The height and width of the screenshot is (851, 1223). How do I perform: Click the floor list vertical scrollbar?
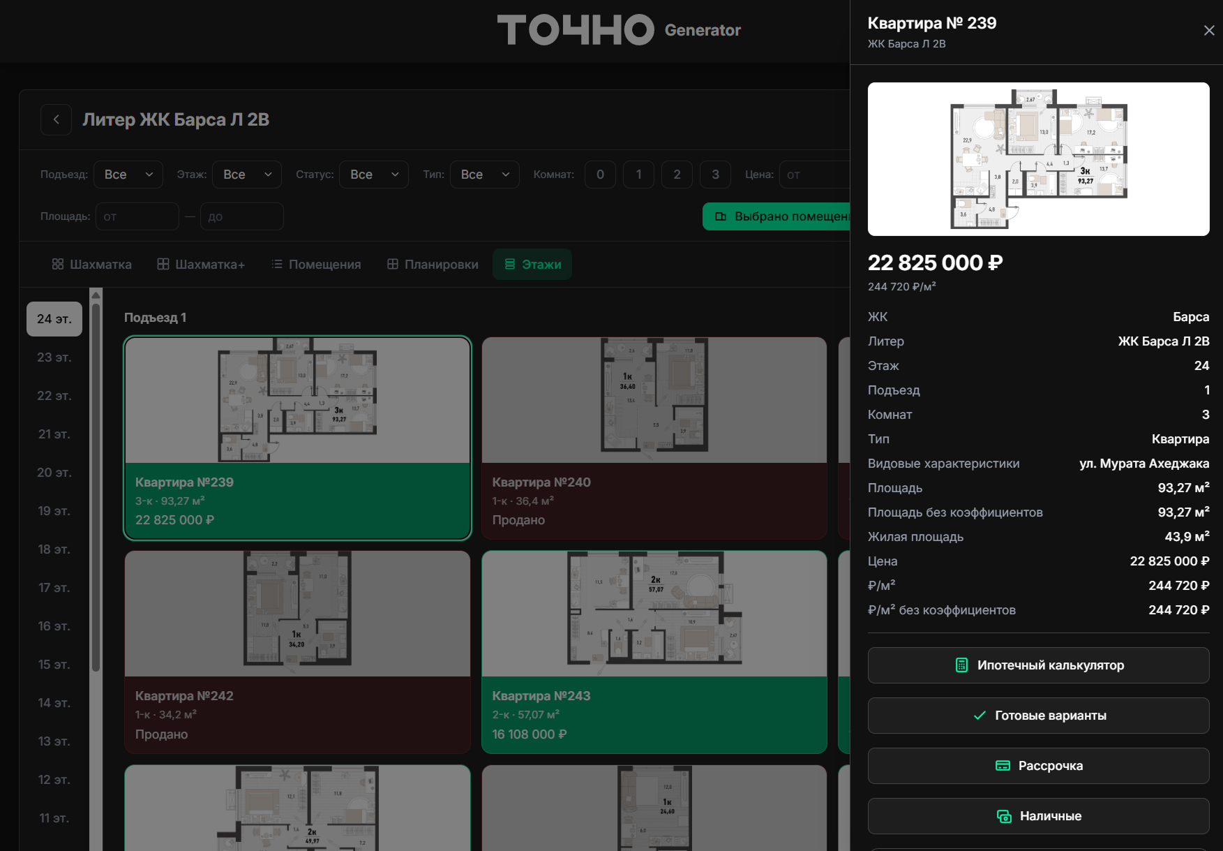click(x=96, y=482)
